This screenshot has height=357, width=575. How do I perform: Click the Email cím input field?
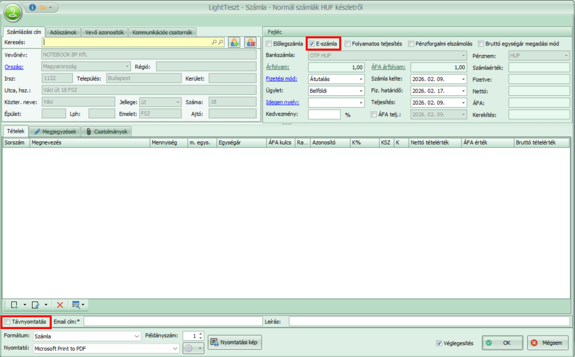(x=172, y=321)
